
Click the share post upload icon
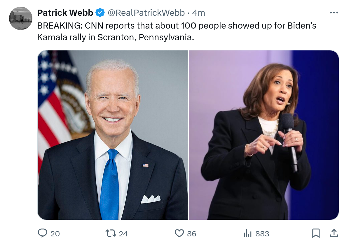click(334, 233)
